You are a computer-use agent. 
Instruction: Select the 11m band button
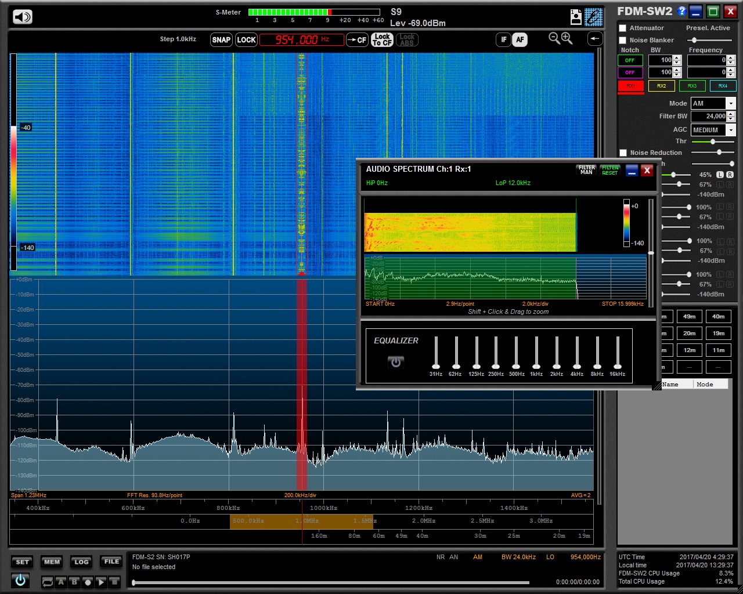[x=719, y=350]
